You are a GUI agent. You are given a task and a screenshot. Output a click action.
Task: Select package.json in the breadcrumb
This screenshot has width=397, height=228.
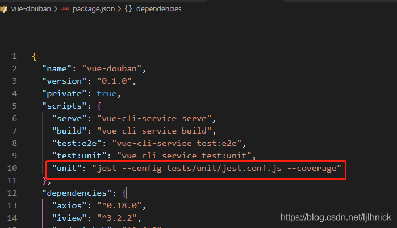click(94, 9)
